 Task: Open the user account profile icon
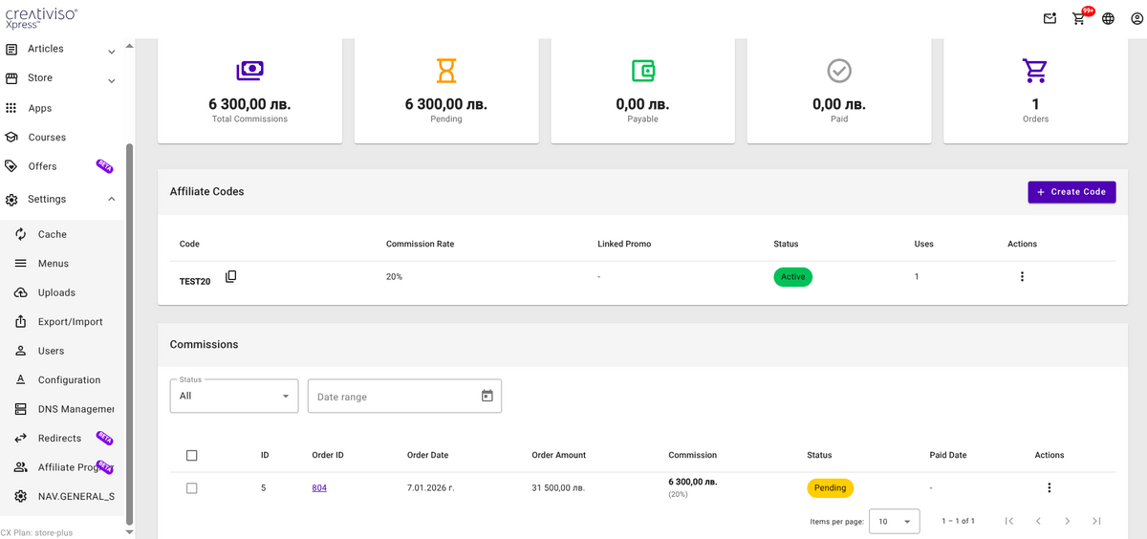(x=1136, y=18)
